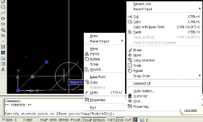Select the Point tool
The width and height of the screenshot is (203, 122).
point(3,41)
